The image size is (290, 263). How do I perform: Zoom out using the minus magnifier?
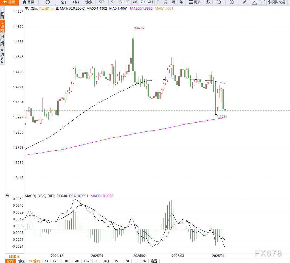pyautogui.click(x=219, y=2)
